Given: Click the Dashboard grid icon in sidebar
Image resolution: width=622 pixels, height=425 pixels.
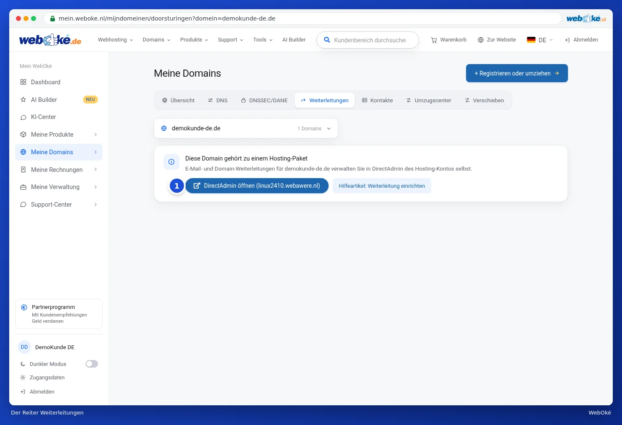Looking at the screenshot, I should coord(23,82).
